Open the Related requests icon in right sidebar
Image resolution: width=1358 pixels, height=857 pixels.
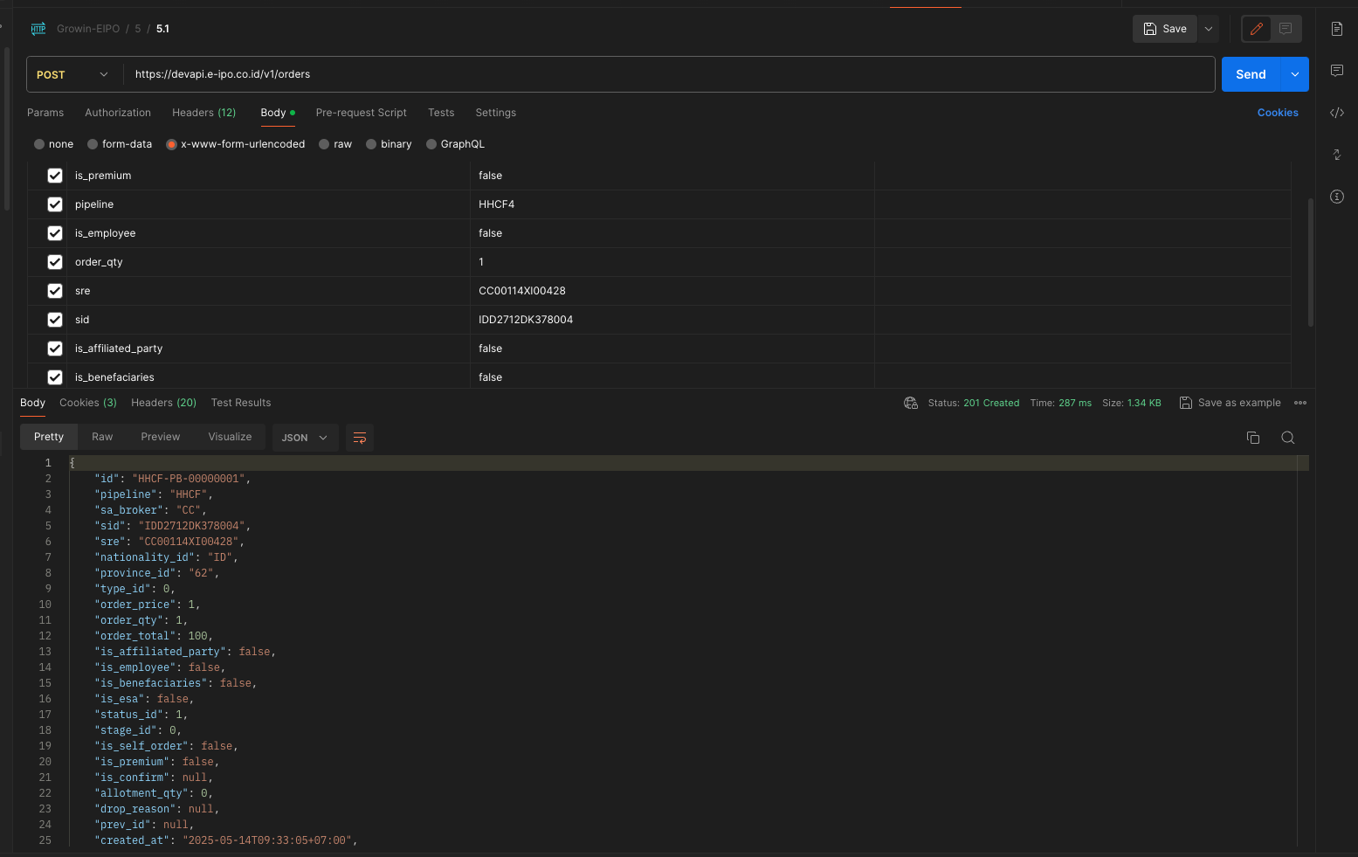pyautogui.click(x=1337, y=155)
